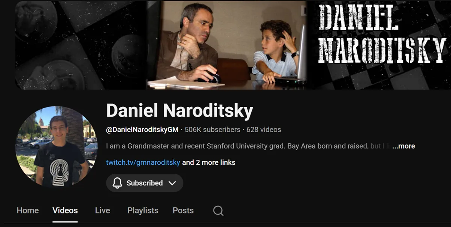Expand channel description with ...more

403,146
